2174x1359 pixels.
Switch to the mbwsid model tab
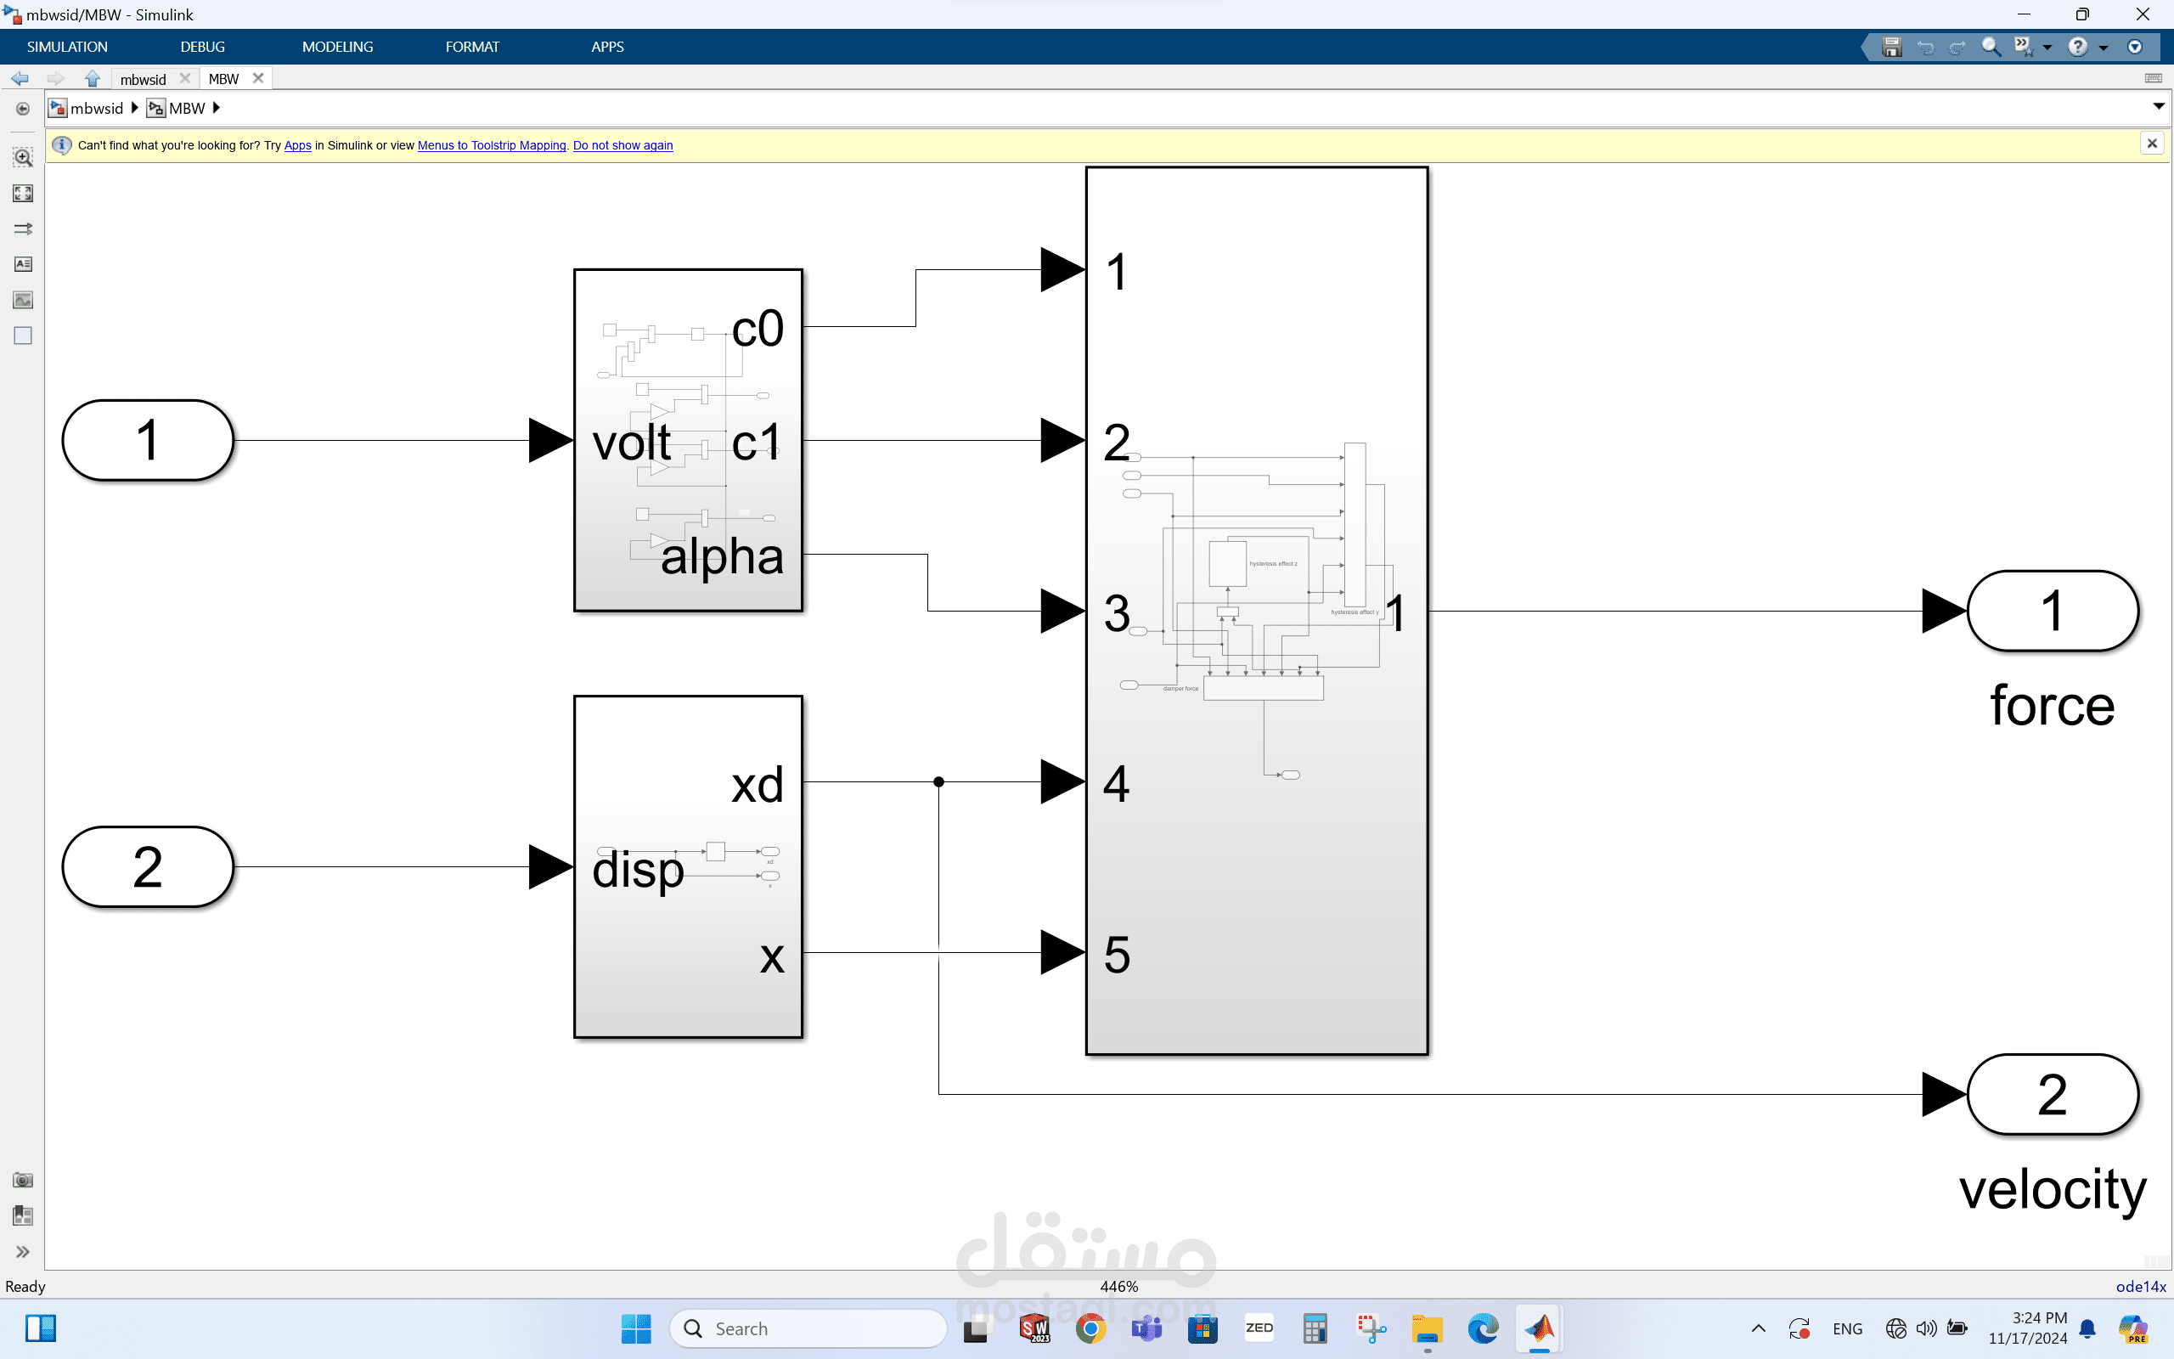click(x=143, y=79)
